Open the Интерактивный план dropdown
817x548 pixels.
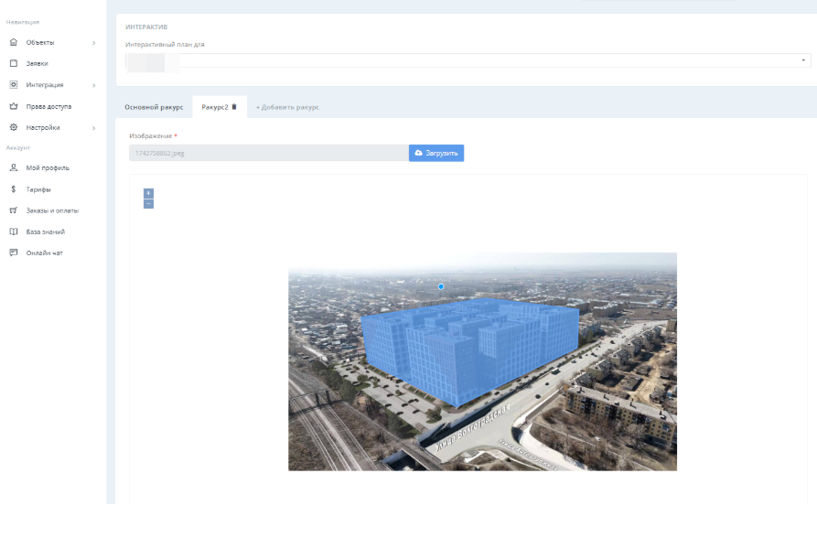click(467, 60)
